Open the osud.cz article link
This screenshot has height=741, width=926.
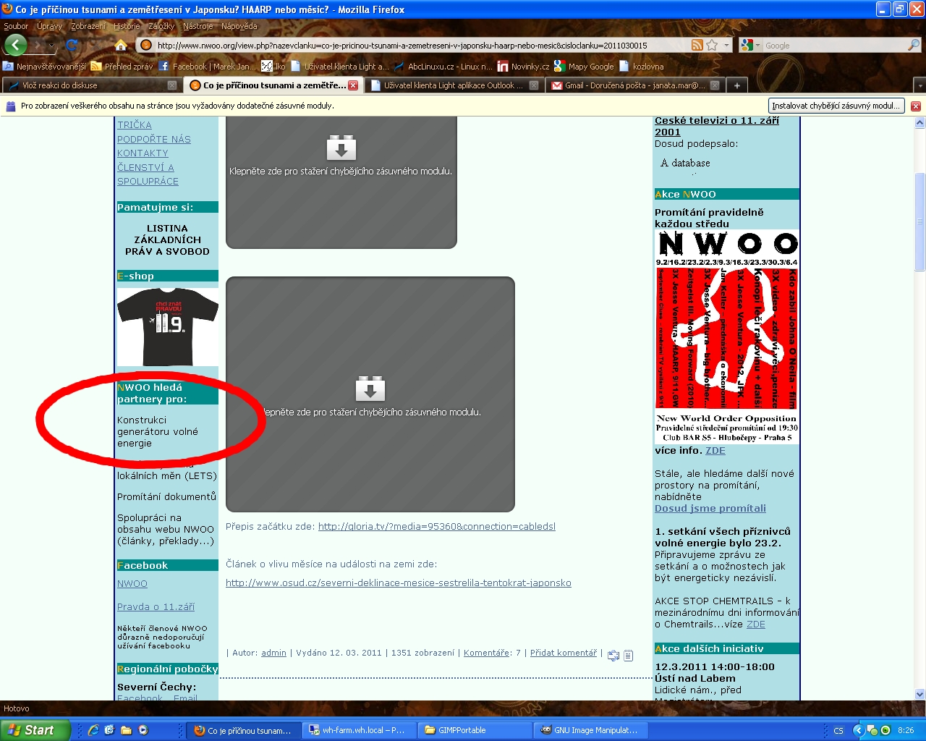[x=399, y=583]
